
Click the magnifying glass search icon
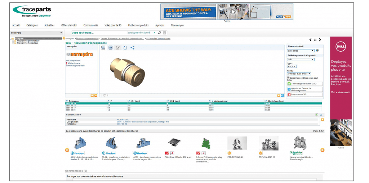[160, 33]
